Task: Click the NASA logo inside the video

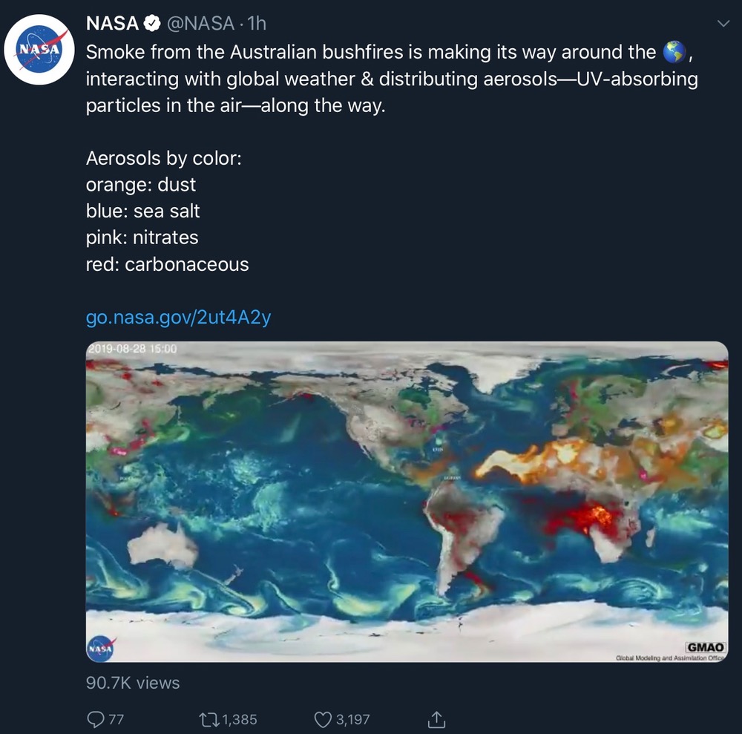Action: pos(100,648)
